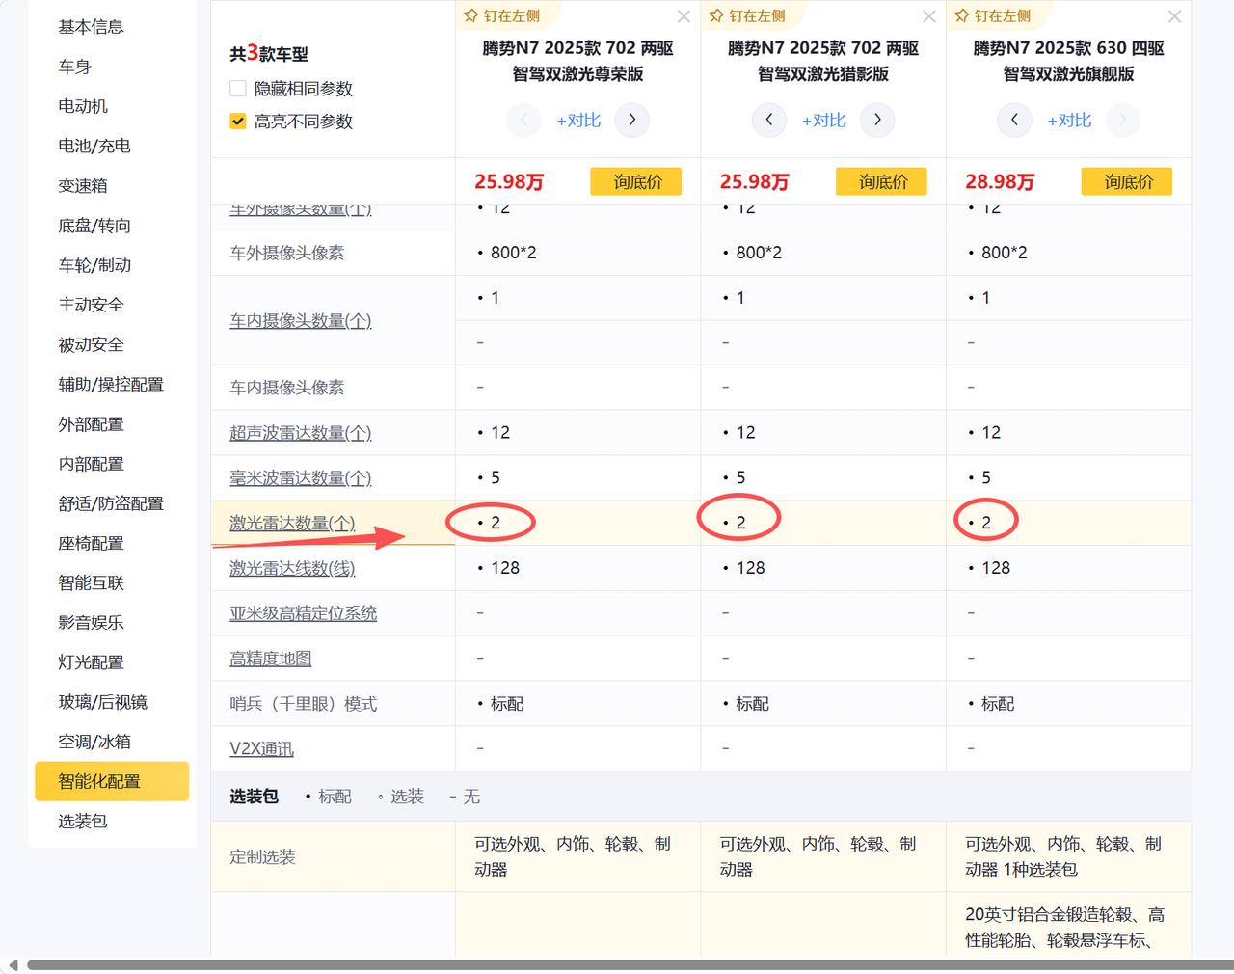Screen dimensions: 1234x974
Task: Click the left arrow under 猎影版 model
Action: (768, 120)
